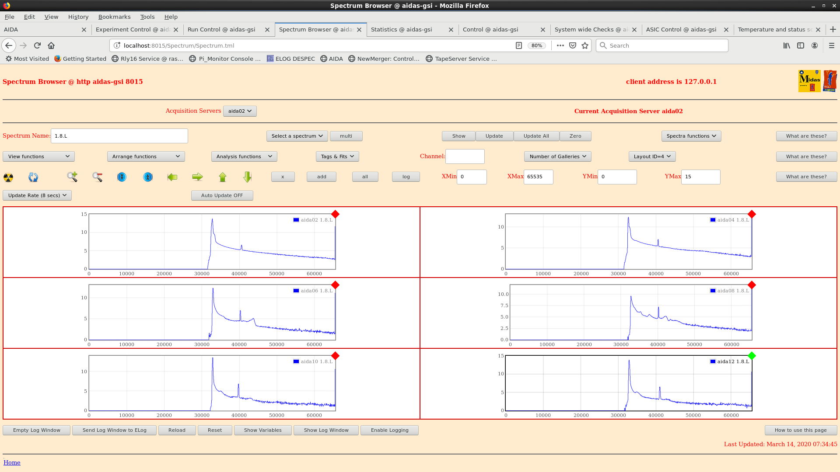The image size is (840, 472).
Task: Select green diamond marker on aida12 plot
Action: click(752, 356)
